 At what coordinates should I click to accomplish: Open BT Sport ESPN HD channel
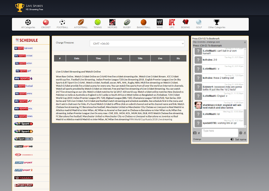coord(24,146)
